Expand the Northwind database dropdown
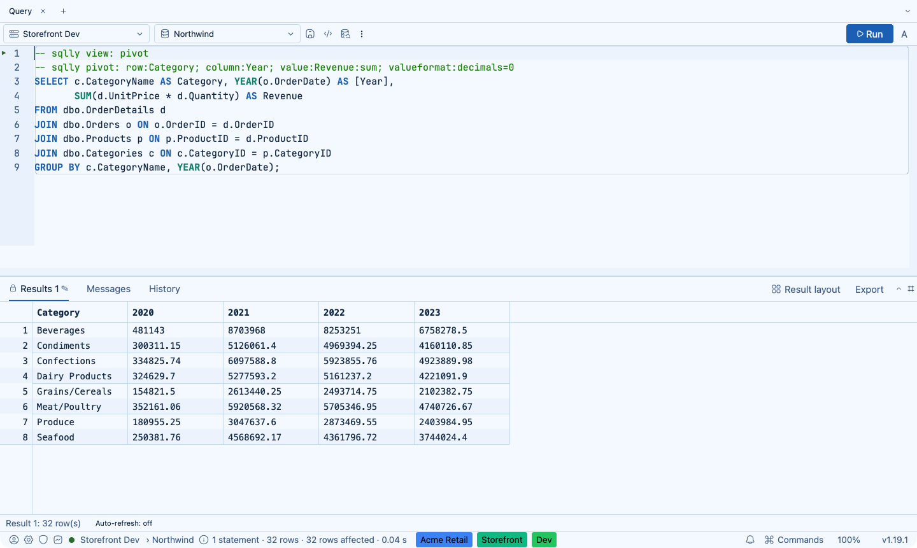This screenshot has height=548, width=917. [x=227, y=34]
